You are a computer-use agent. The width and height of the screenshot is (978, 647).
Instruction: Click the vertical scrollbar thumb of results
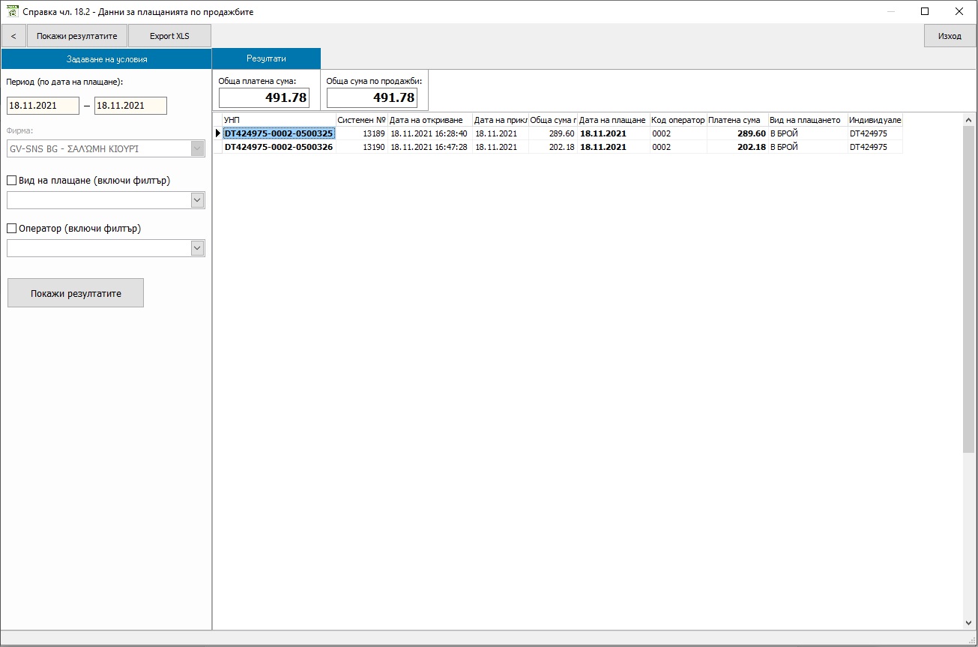[x=969, y=289]
